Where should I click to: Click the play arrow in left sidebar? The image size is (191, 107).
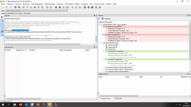pyautogui.click(x=2, y=17)
